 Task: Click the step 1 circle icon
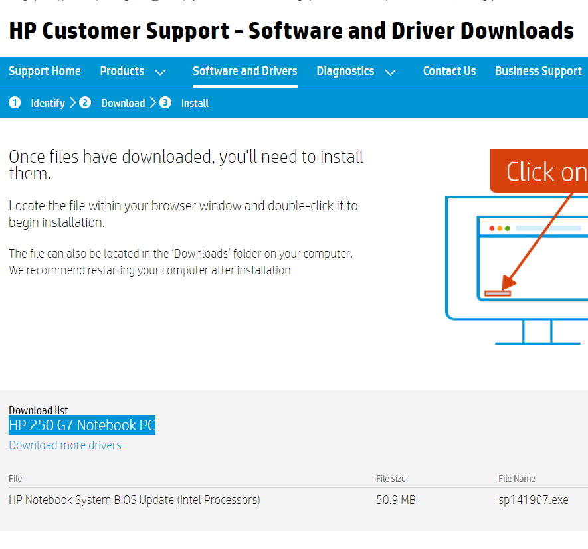[x=15, y=102]
